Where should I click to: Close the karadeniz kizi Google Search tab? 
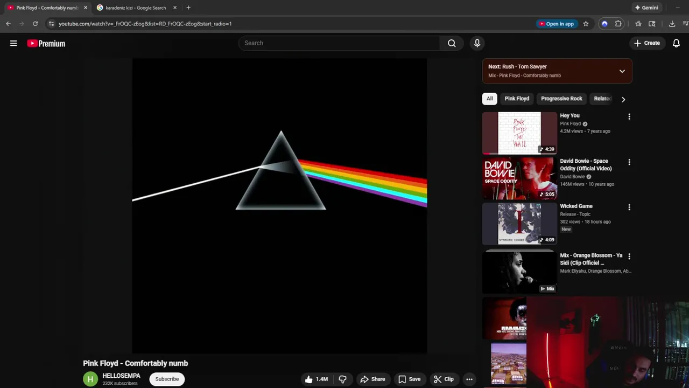point(174,8)
